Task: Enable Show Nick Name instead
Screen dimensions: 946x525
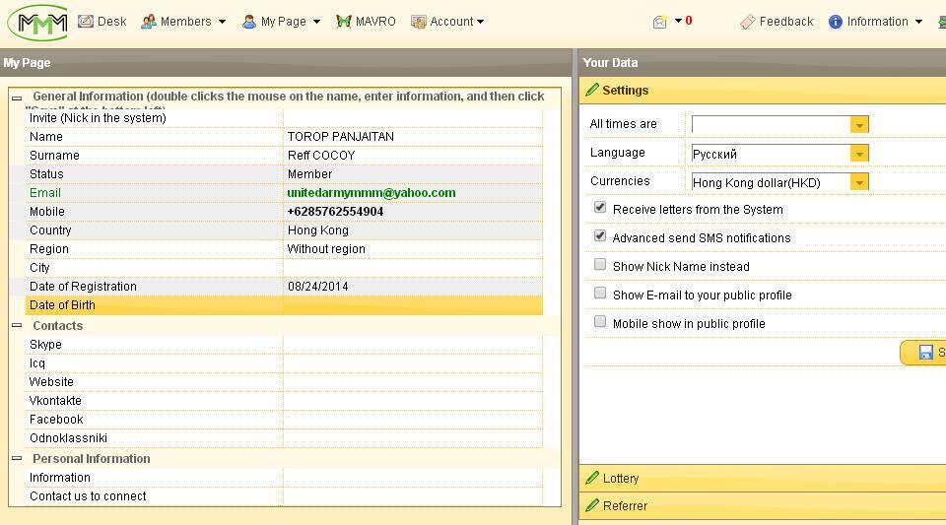Action: click(x=600, y=265)
